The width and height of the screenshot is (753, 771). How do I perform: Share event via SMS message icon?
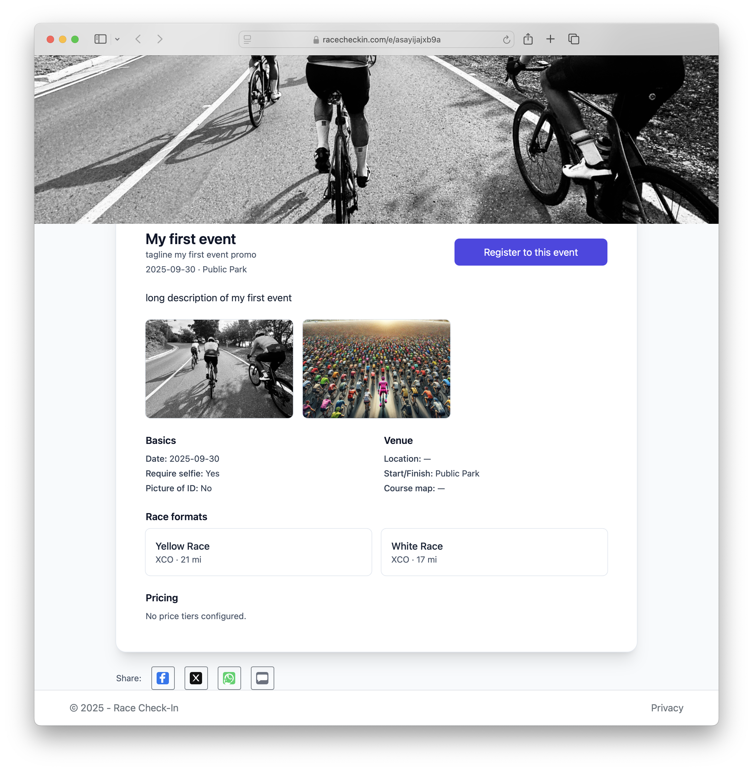(x=262, y=678)
